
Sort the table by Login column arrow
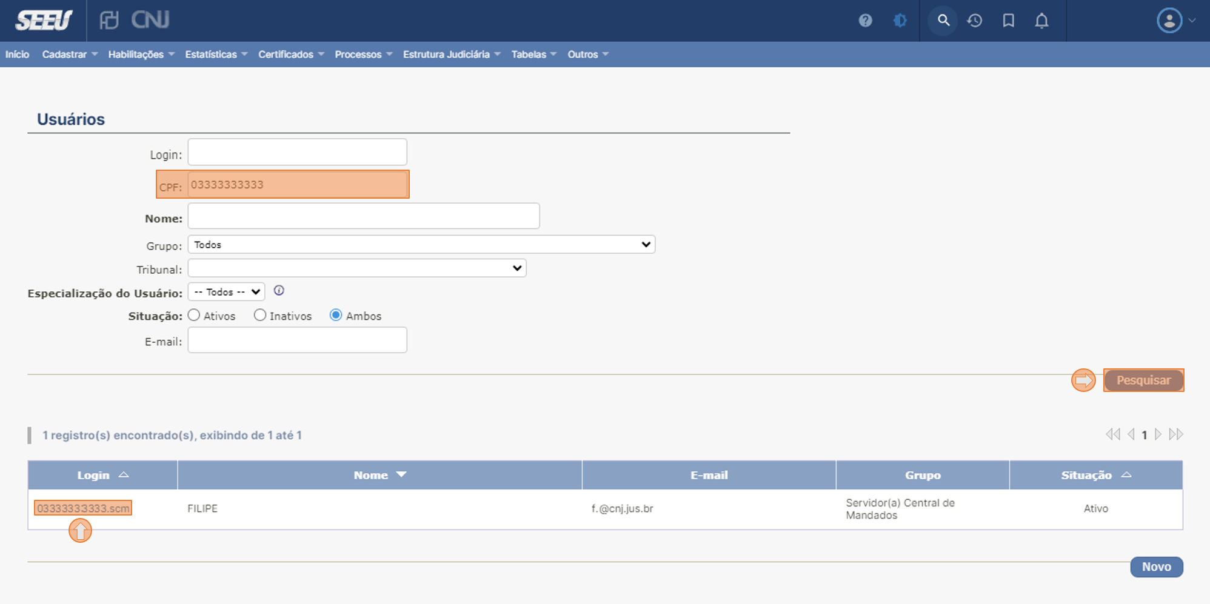[124, 475]
